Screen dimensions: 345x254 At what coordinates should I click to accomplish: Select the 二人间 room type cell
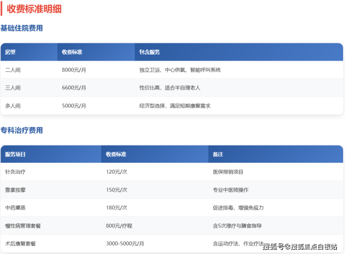tap(13, 70)
